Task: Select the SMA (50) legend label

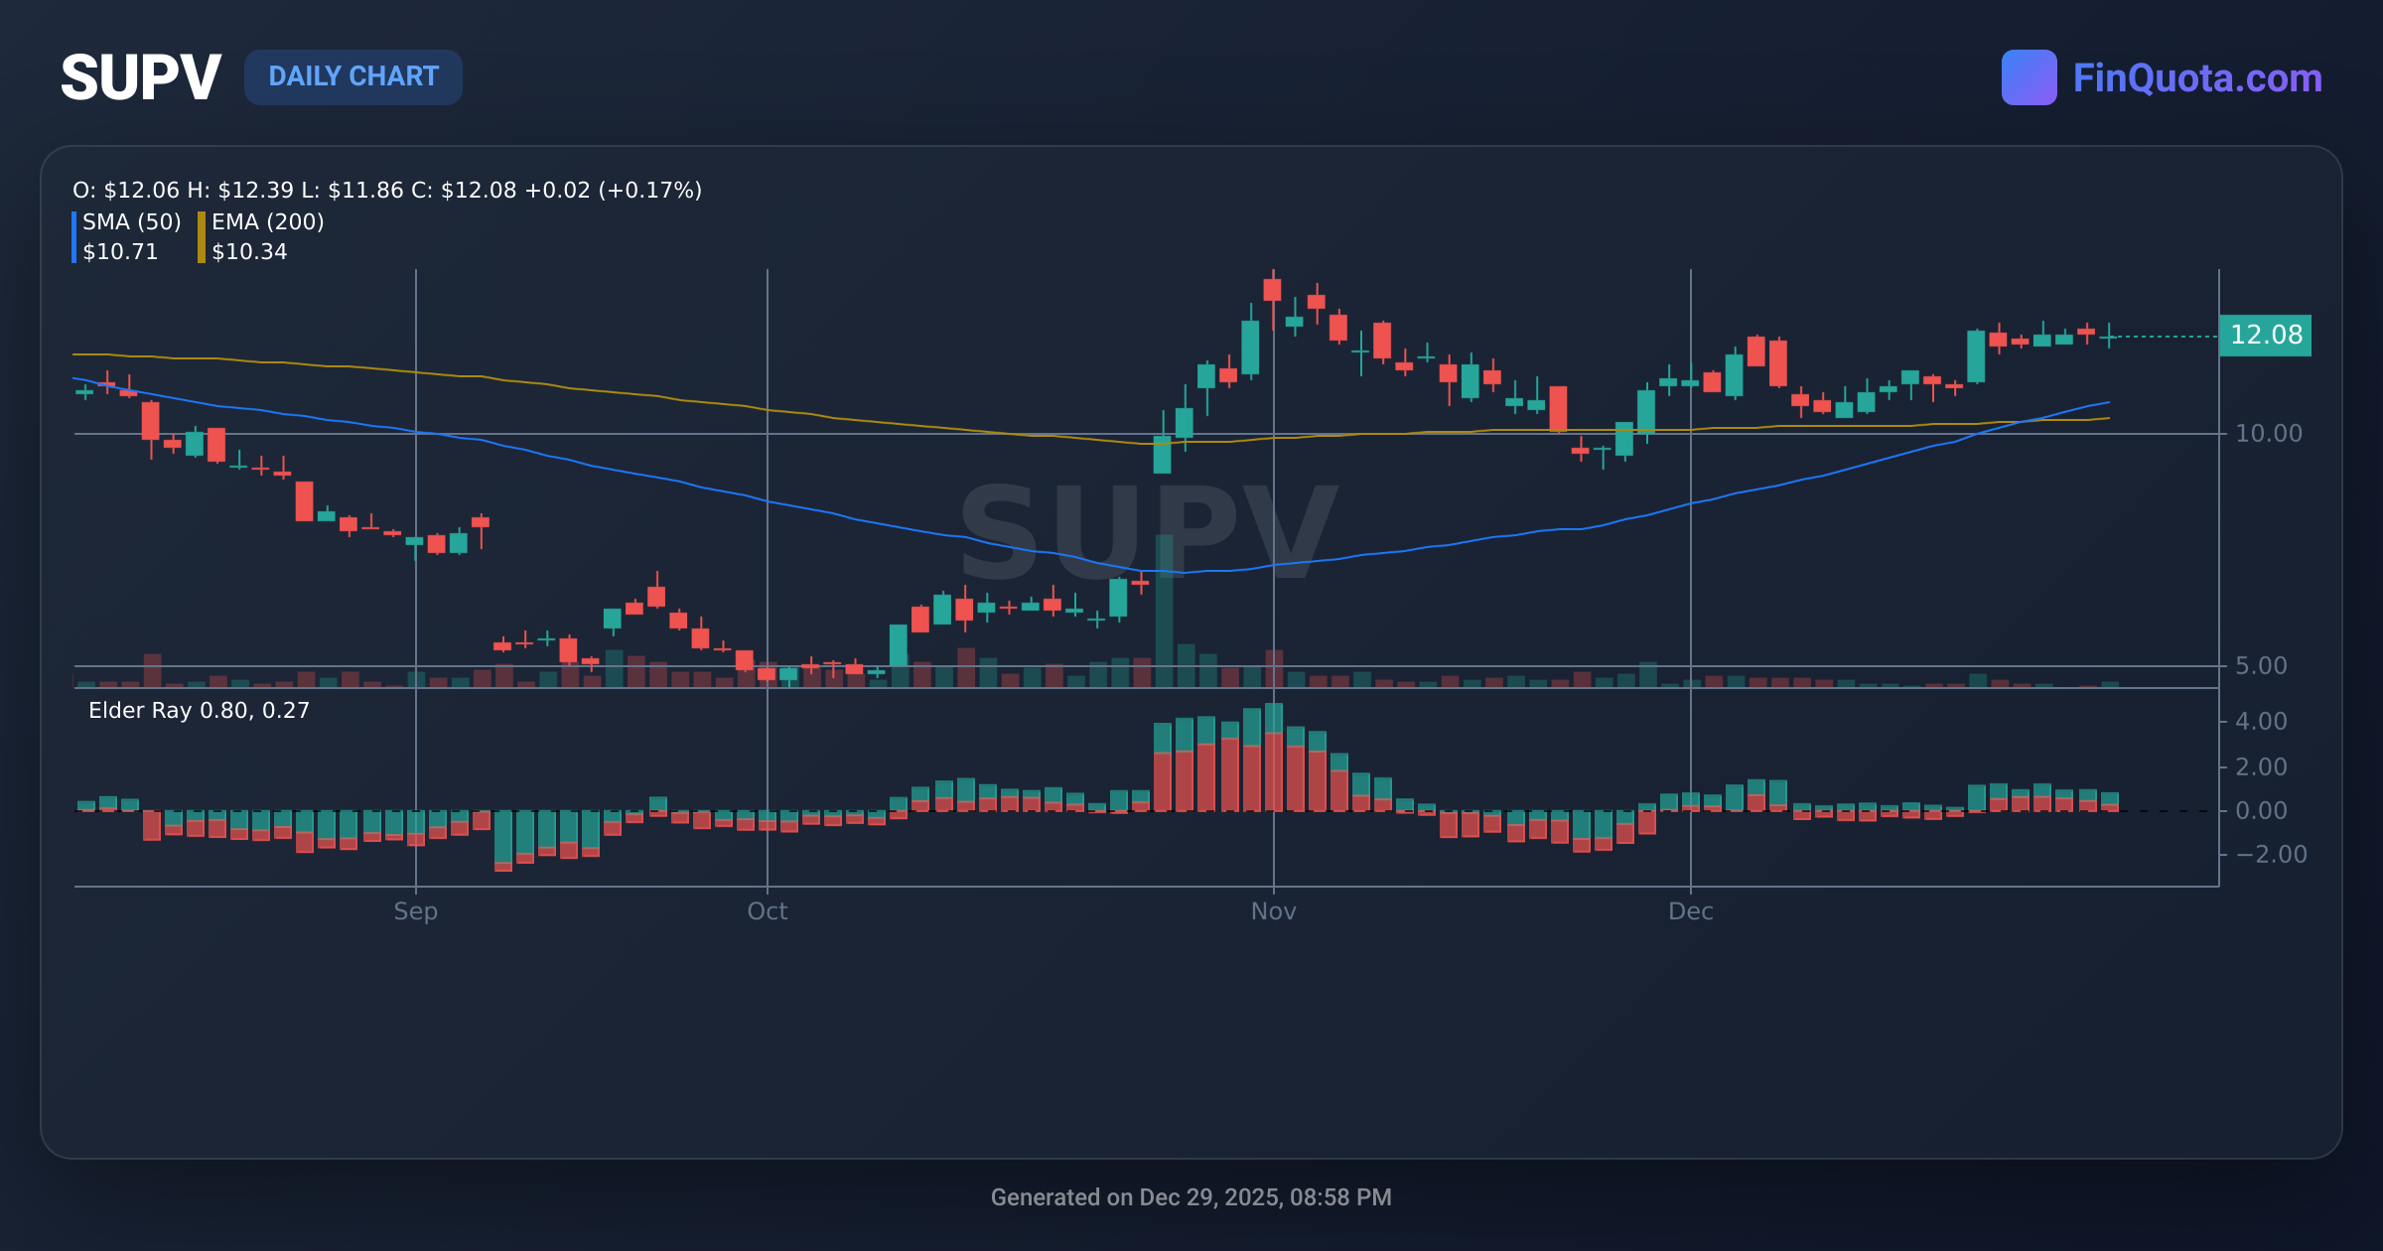Action: 132,222
